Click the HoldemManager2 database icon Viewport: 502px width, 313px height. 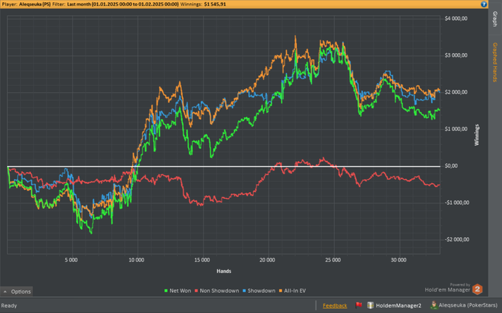click(x=370, y=305)
